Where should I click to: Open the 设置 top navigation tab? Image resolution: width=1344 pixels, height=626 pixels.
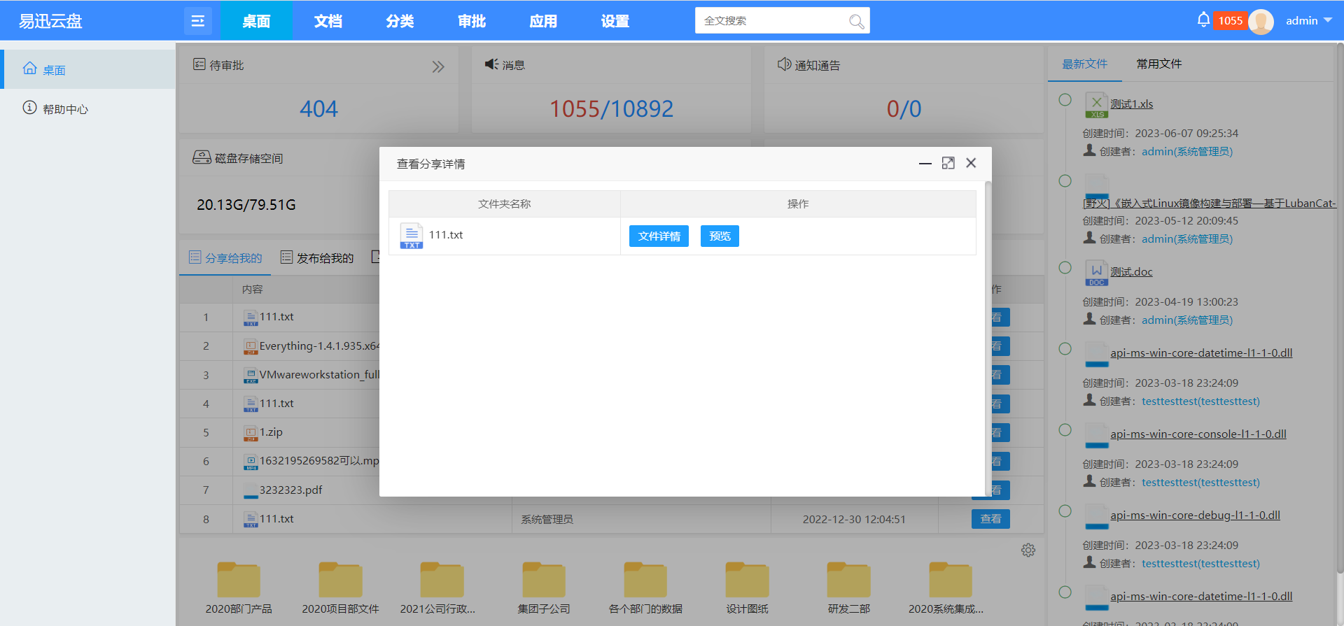tap(615, 21)
